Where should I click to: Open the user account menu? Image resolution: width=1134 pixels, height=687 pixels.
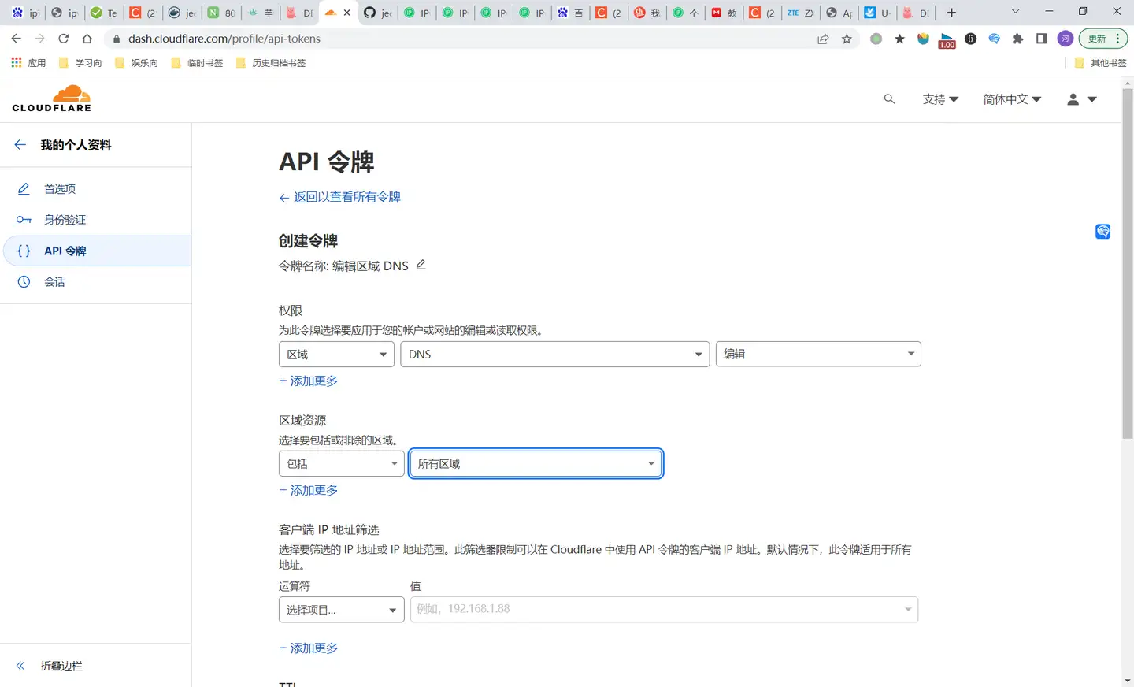1081,99
